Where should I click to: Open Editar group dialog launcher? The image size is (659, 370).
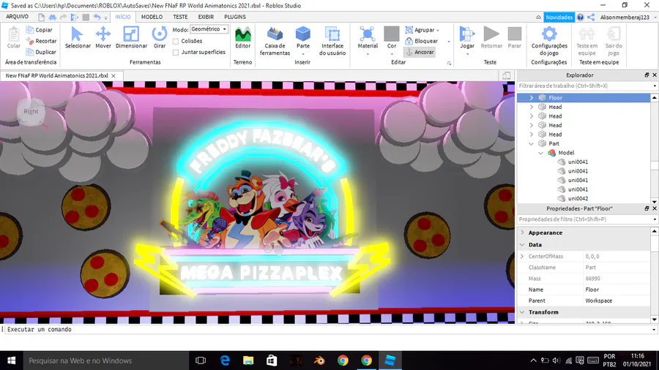(449, 64)
